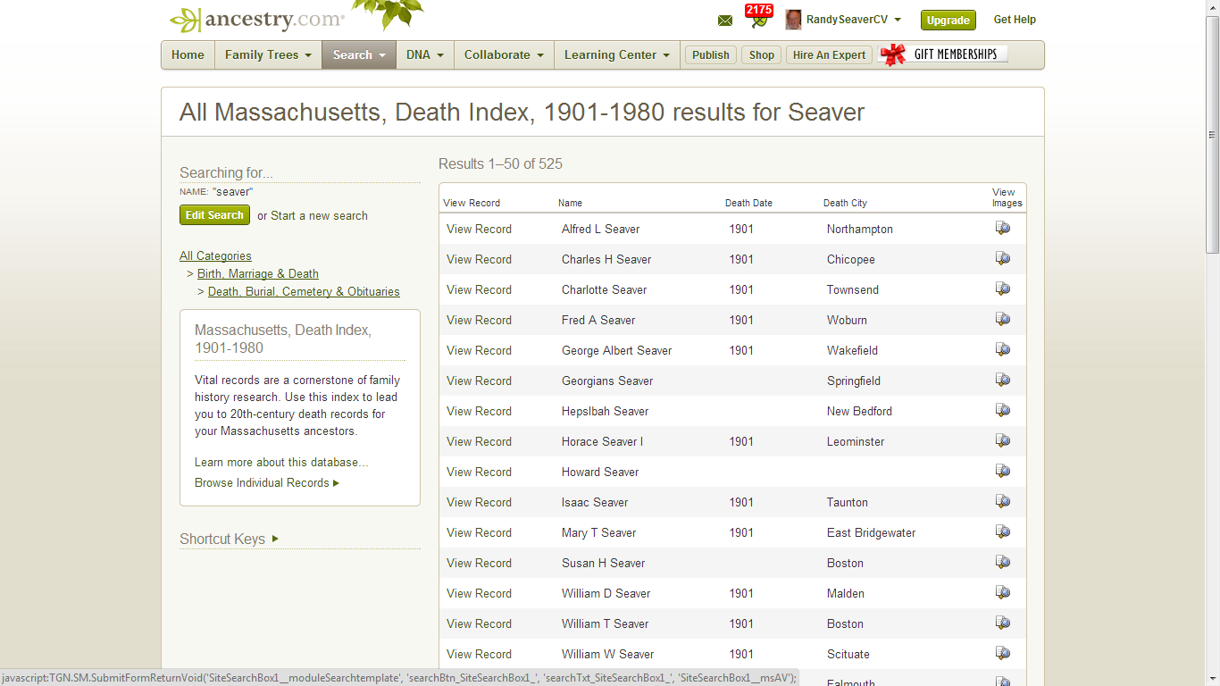1220x686 pixels.
Task: Open the mail envelope icon
Action: tap(724, 20)
